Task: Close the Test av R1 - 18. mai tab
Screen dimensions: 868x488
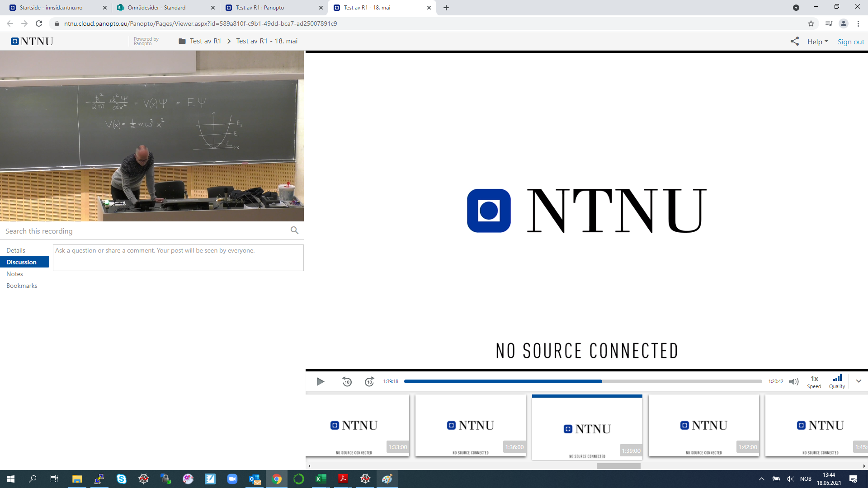Action: (x=429, y=8)
